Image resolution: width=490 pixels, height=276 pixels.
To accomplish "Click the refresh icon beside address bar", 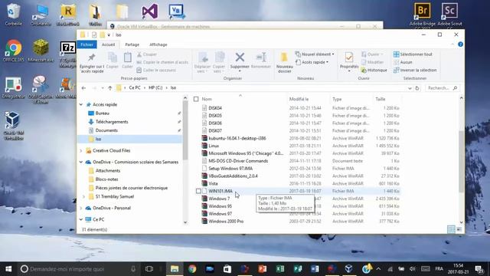I will 417,88.
